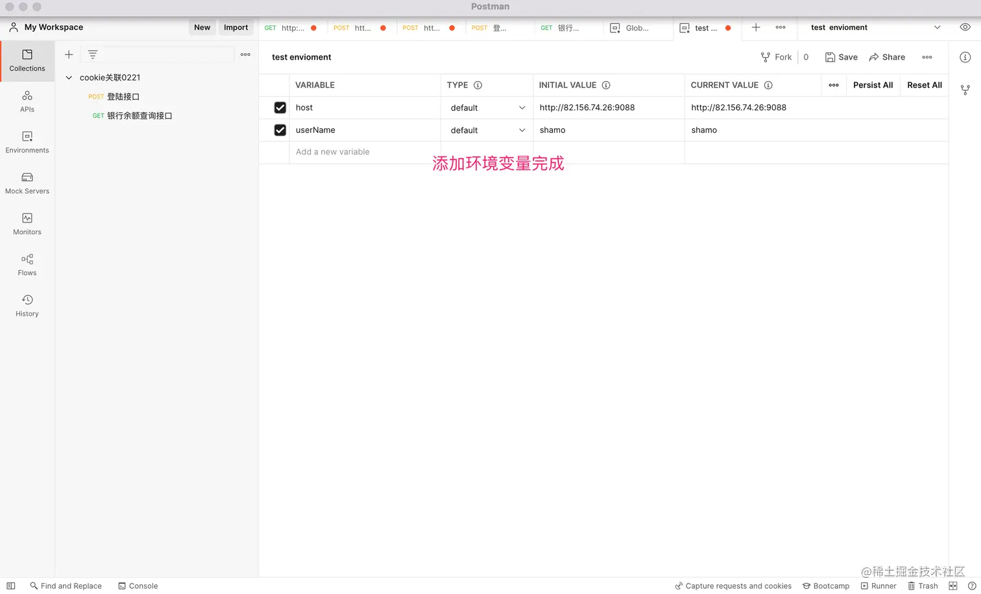Edit the userName current value shamo

[816, 130]
